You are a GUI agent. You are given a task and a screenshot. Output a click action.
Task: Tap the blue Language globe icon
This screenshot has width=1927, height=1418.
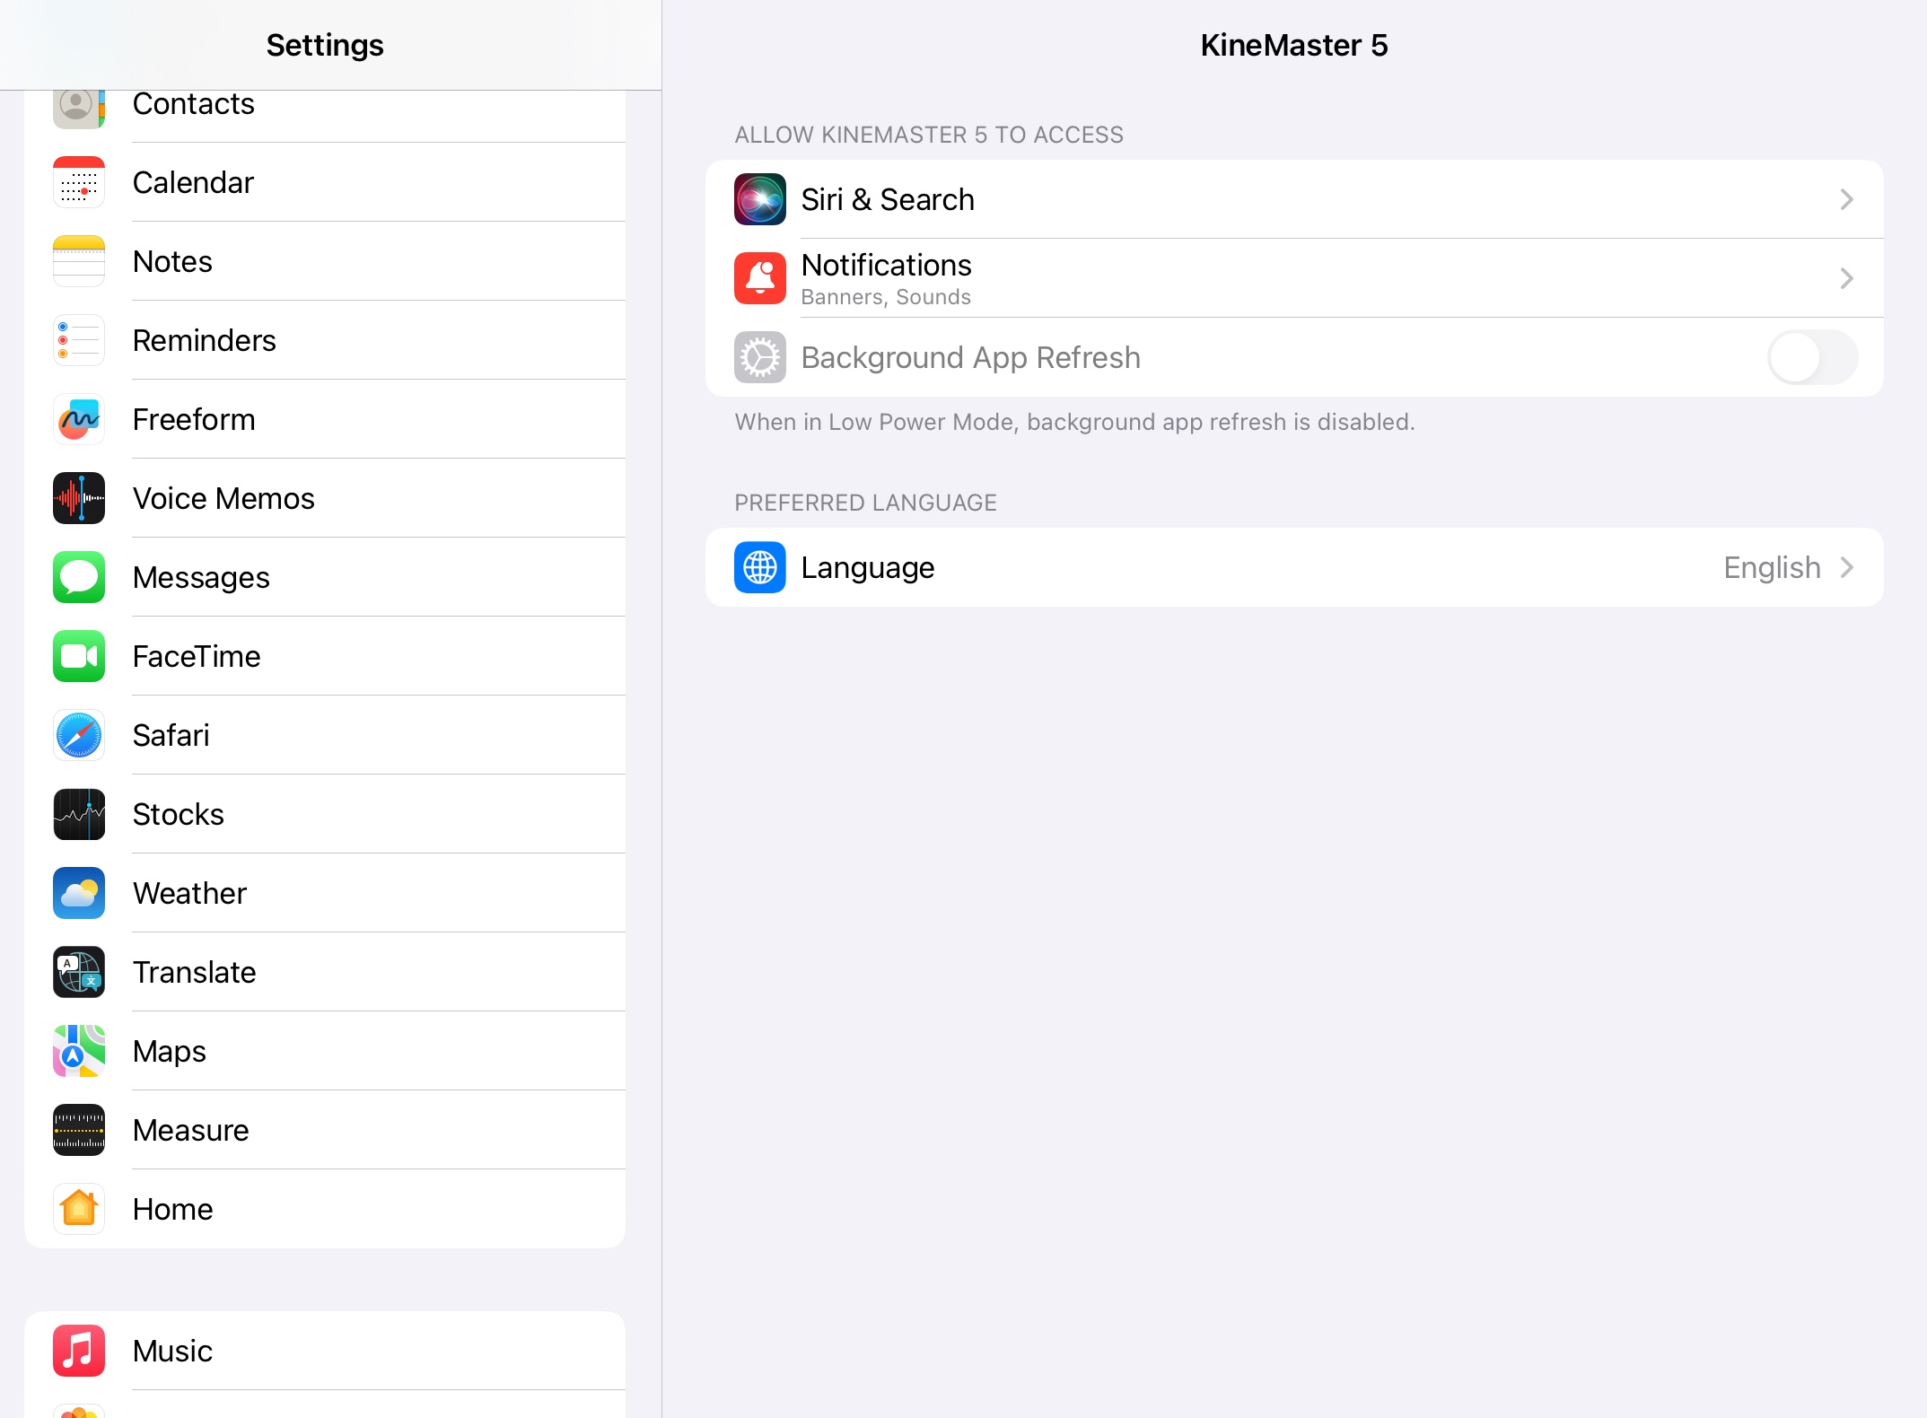coord(759,567)
